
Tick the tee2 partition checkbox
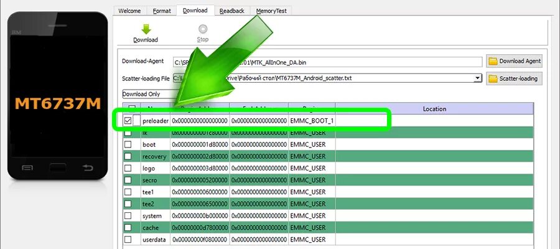128,204
